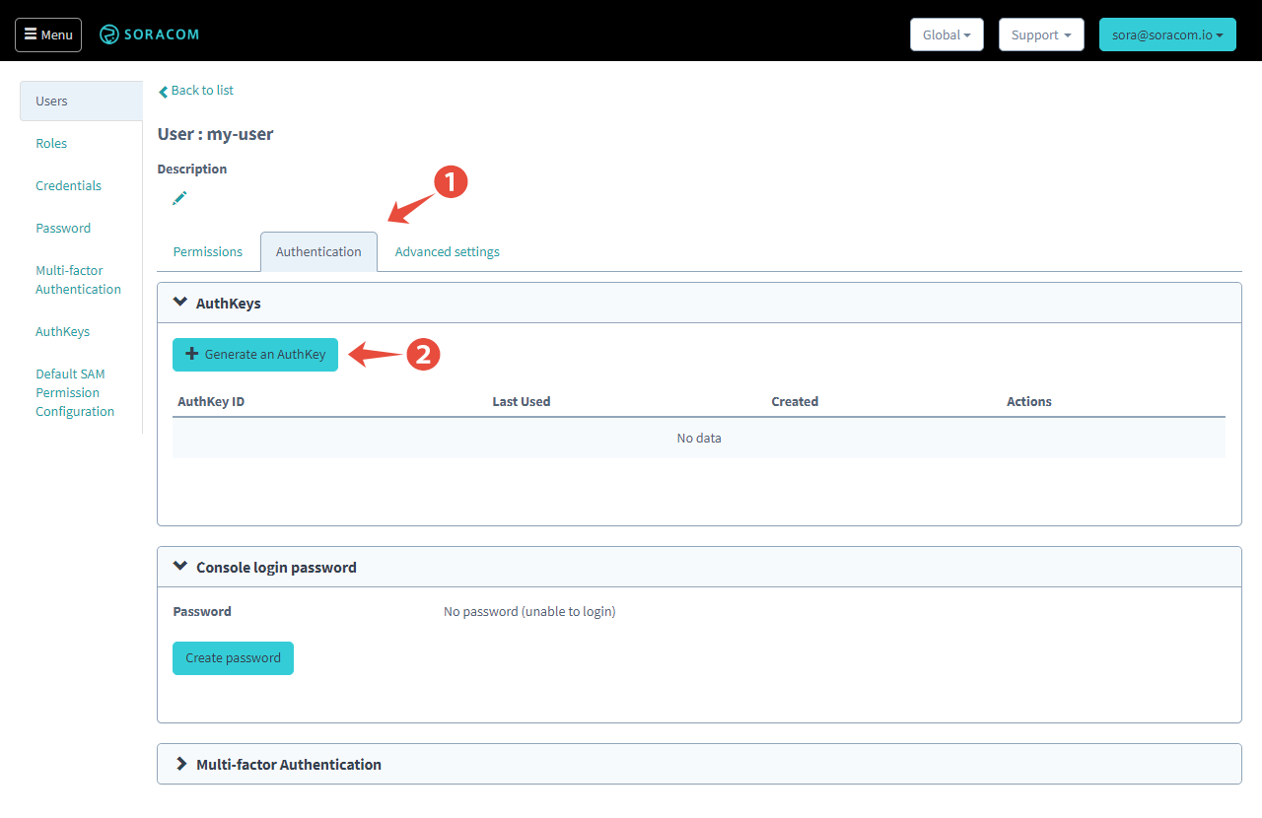The width and height of the screenshot is (1262, 818).
Task: Open the hamburger Menu button
Action: (48, 34)
